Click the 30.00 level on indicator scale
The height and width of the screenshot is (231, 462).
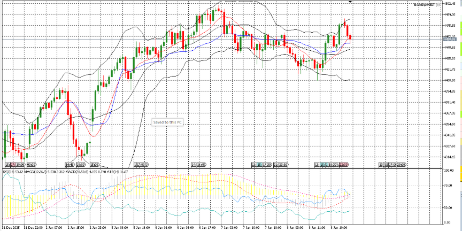pyautogui.click(x=449, y=207)
